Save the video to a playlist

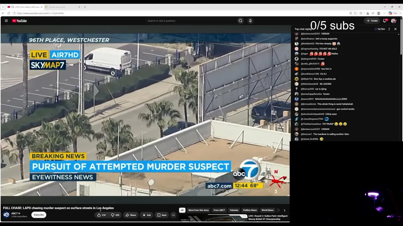(x=162, y=215)
